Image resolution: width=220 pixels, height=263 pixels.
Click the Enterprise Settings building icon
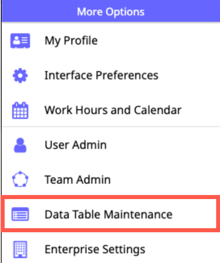click(20, 249)
